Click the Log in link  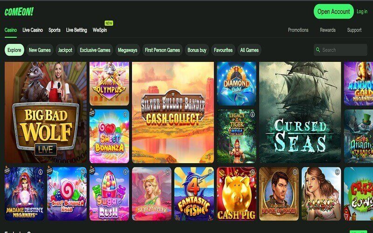(x=362, y=11)
